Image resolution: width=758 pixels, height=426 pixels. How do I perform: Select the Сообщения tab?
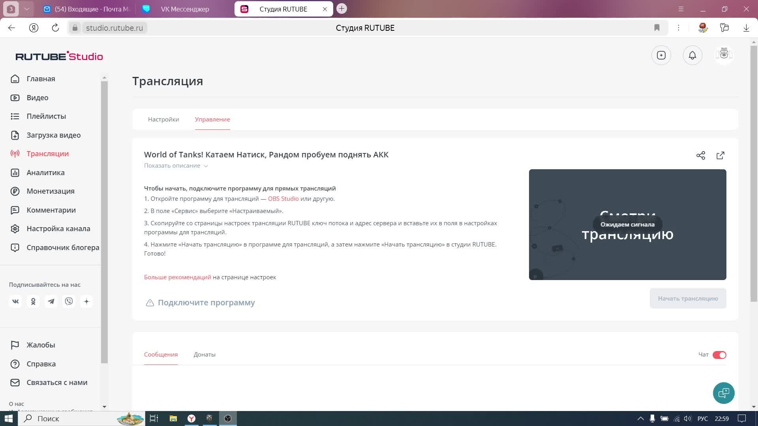click(x=161, y=355)
